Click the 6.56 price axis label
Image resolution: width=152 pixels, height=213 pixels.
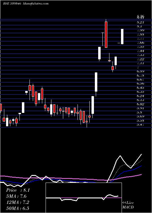140,84
